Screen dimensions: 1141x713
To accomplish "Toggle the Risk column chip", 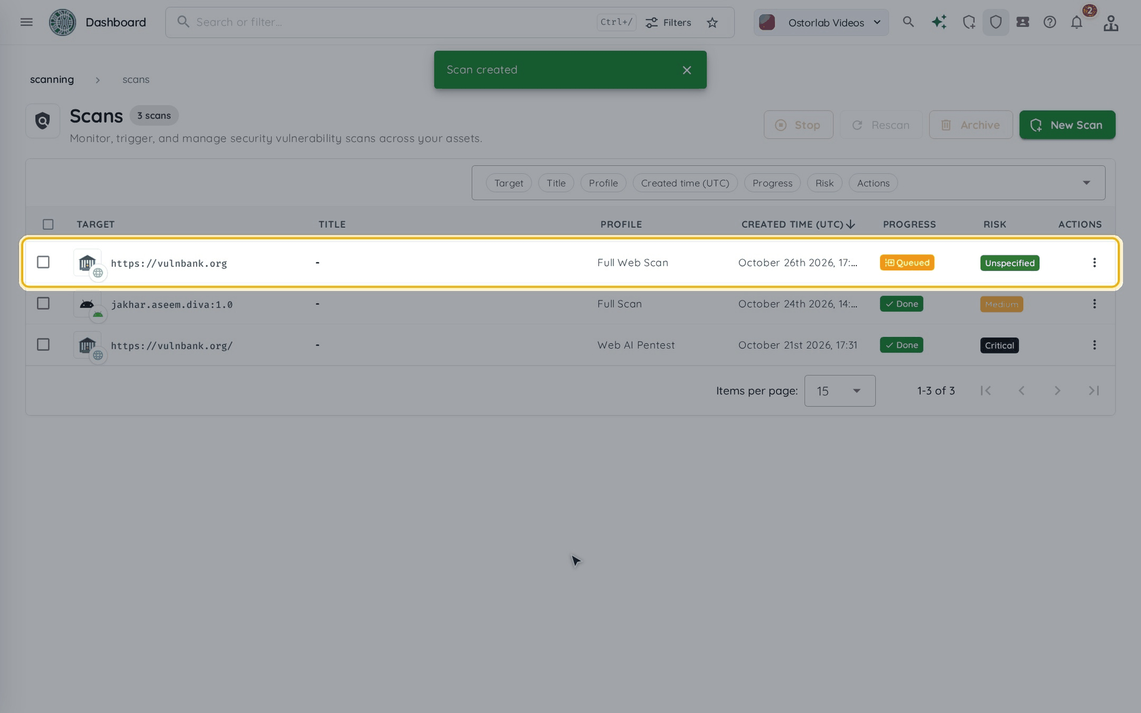I will [x=824, y=183].
